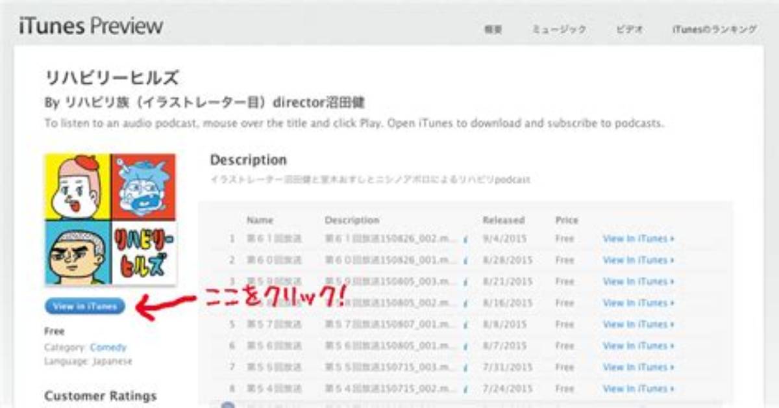
Task: Select the episode name 第61回放送
Action: pos(274,238)
